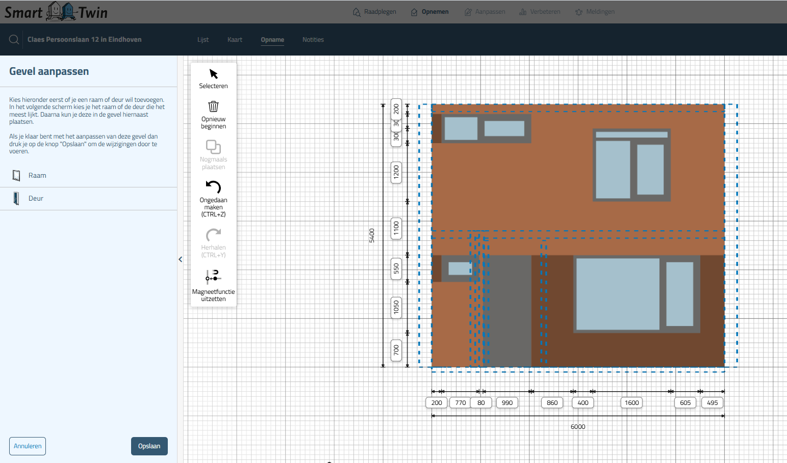
Task: Click the Ongedaan maken undo icon
Action: point(213,187)
